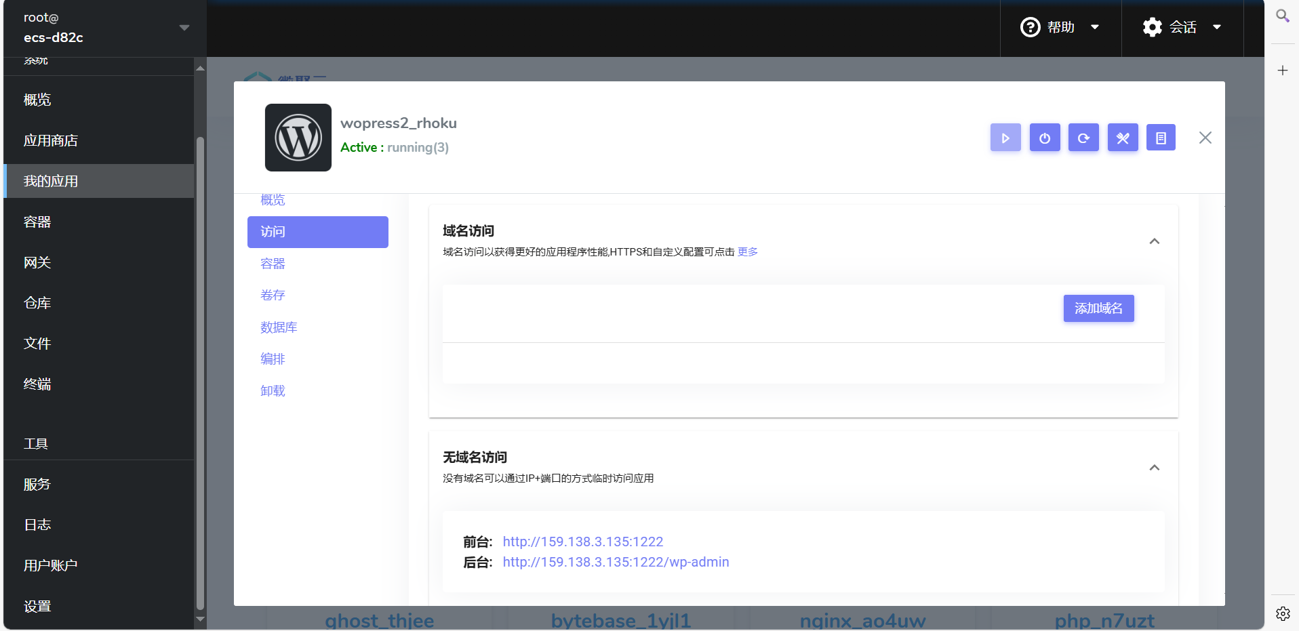1299x631 pixels.
Task: Click the start (play) button for wopress2_rhoku
Action: point(1005,138)
